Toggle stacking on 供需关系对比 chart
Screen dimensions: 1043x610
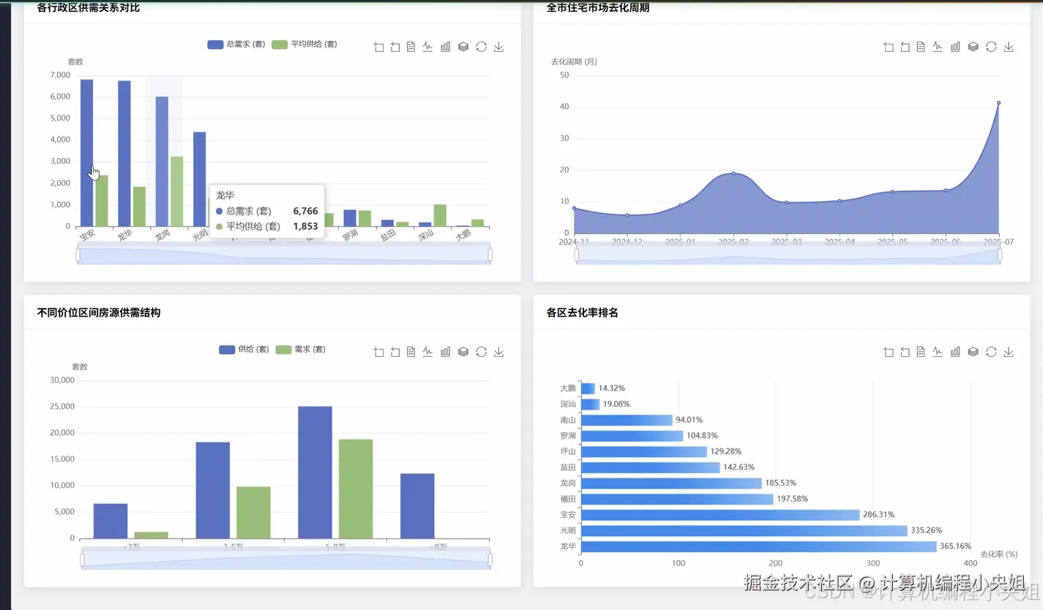pyautogui.click(x=463, y=47)
